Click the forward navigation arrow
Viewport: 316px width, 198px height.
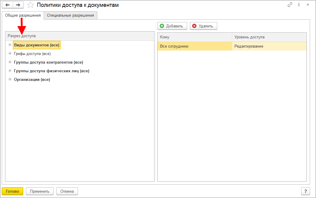pos(18,5)
